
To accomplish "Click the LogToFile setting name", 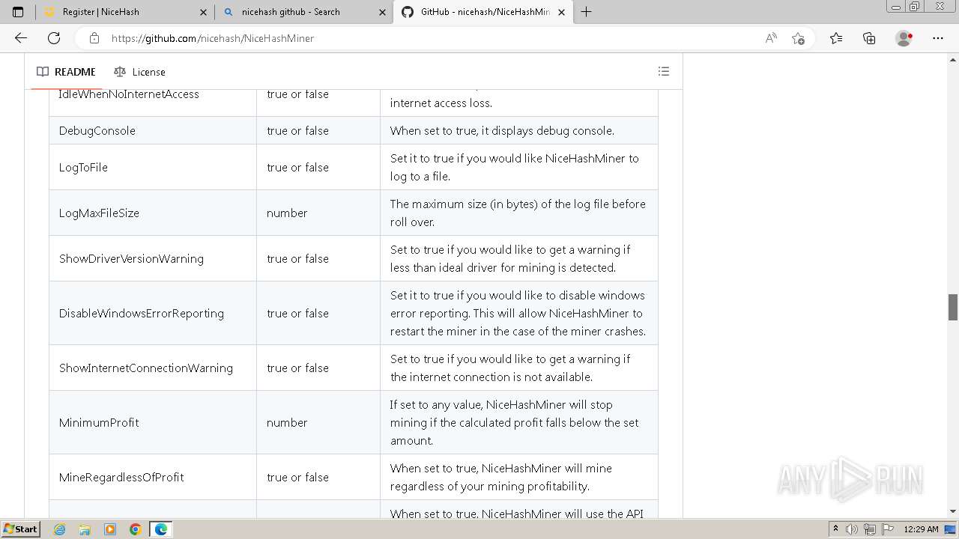I will 83,167.
